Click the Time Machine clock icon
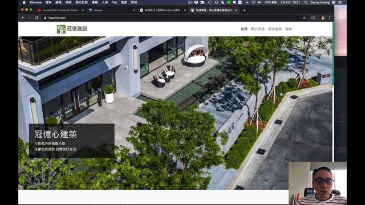Screen dimensions: 365x205 click(x=210, y=2)
